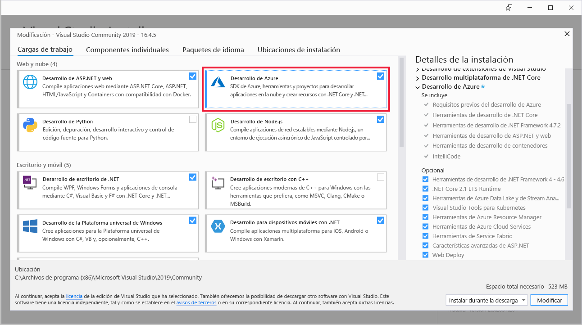
Task: Open Instalar durante la descarga dropdown
Action: click(486, 300)
